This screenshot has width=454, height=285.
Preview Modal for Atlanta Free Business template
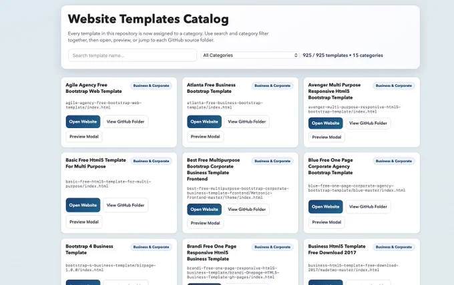[205, 137]
